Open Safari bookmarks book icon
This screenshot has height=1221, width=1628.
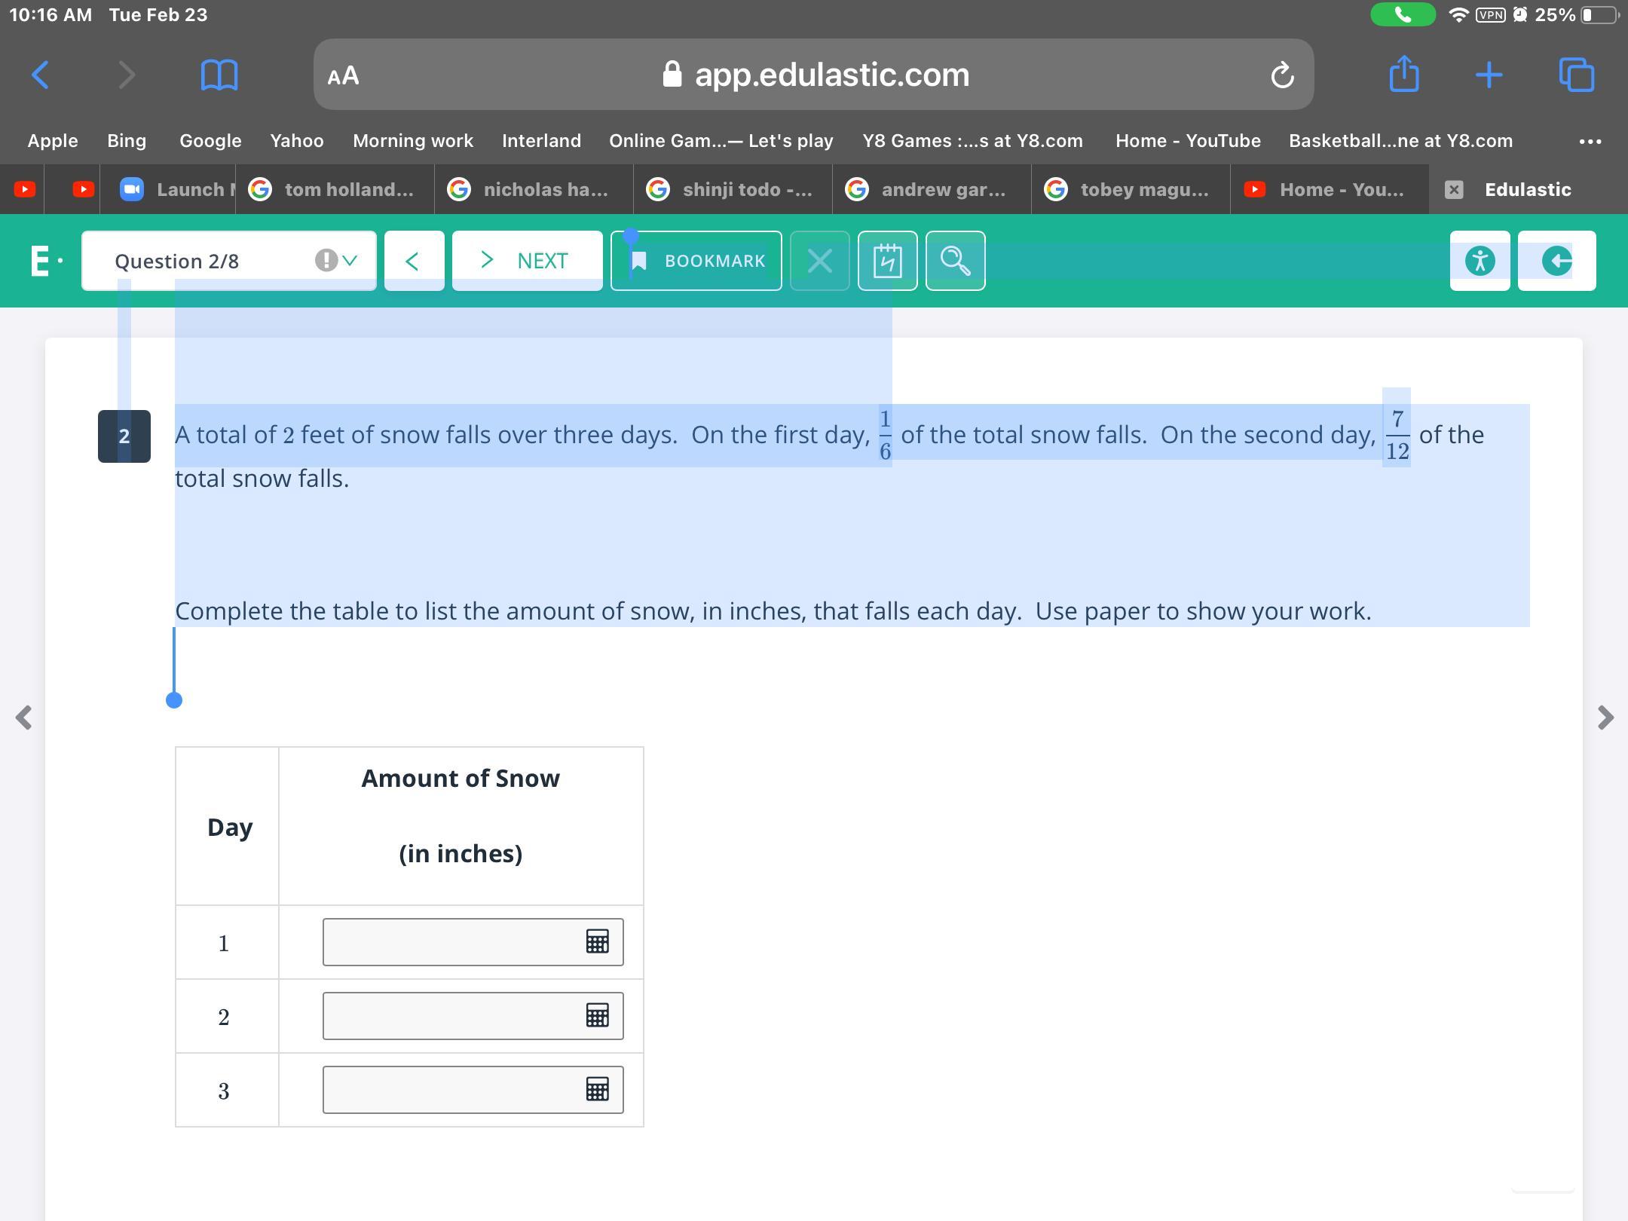[x=219, y=75]
